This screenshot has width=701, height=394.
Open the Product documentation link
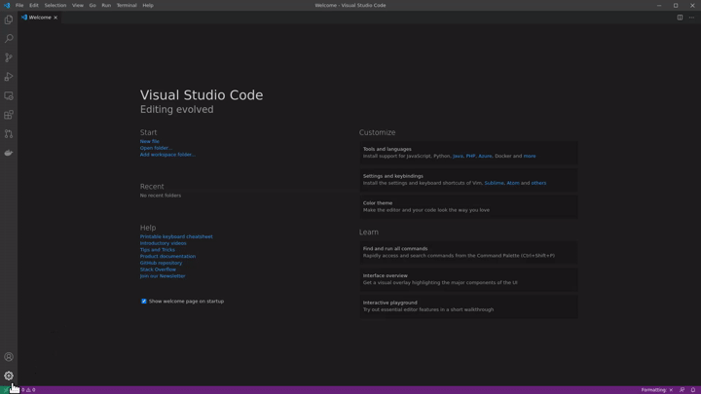pyautogui.click(x=167, y=257)
